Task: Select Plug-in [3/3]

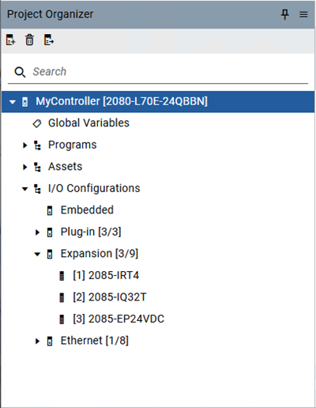Action: 91,232
